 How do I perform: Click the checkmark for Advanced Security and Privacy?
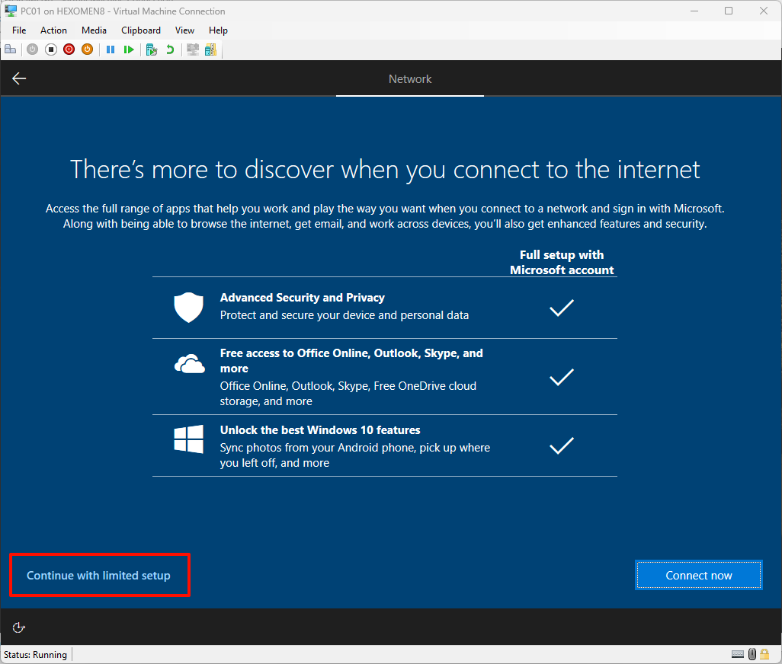tap(562, 308)
